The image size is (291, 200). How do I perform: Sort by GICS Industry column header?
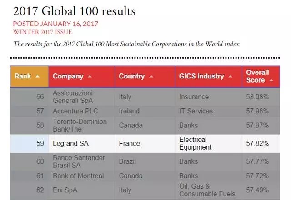tap(201, 76)
